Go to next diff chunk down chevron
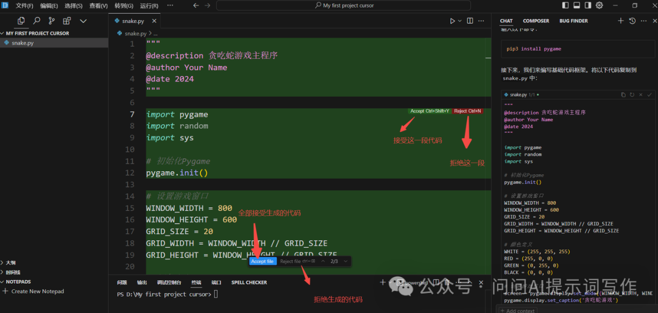The image size is (658, 313). pyautogui.click(x=345, y=261)
